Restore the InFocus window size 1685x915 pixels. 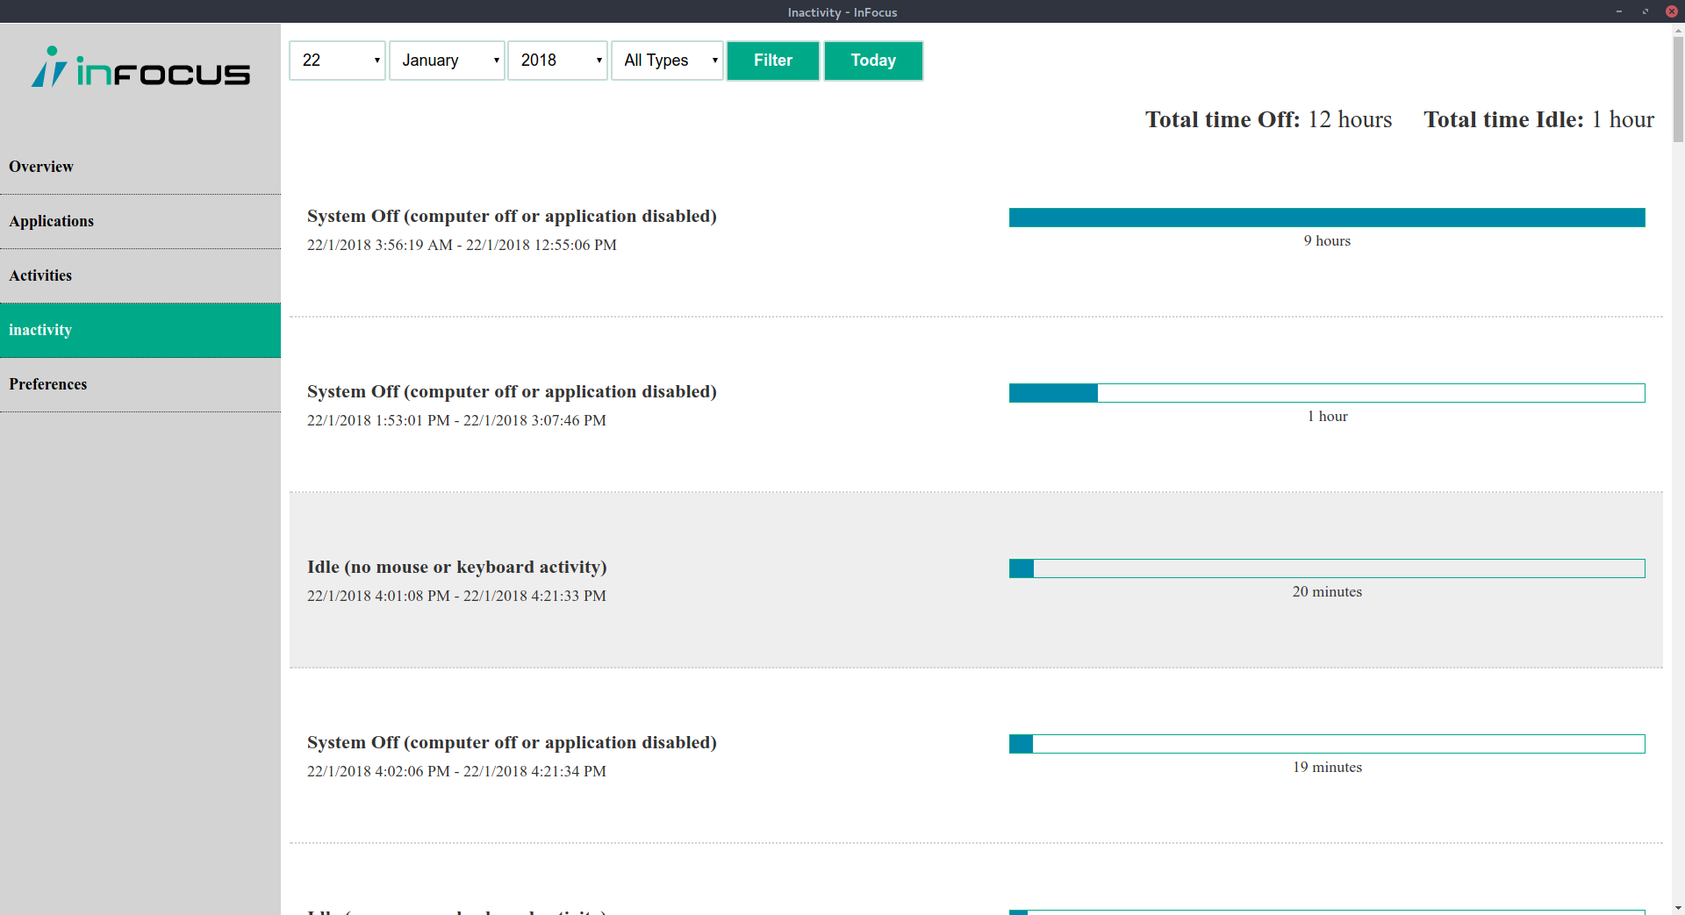coord(1646,11)
